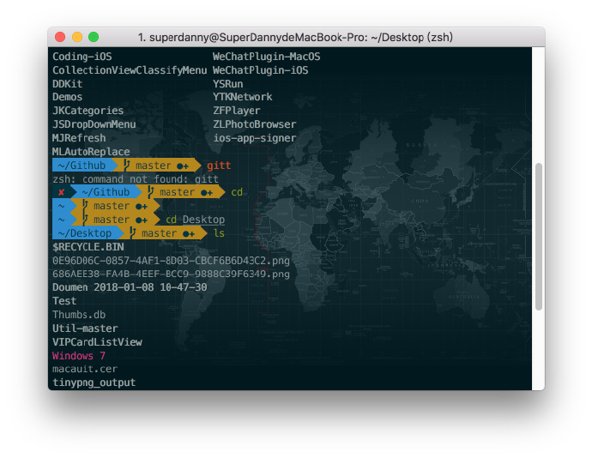The image size is (592, 458).
Task: Click the git branch icon beside gitt
Action: pyautogui.click(x=127, y=165)
